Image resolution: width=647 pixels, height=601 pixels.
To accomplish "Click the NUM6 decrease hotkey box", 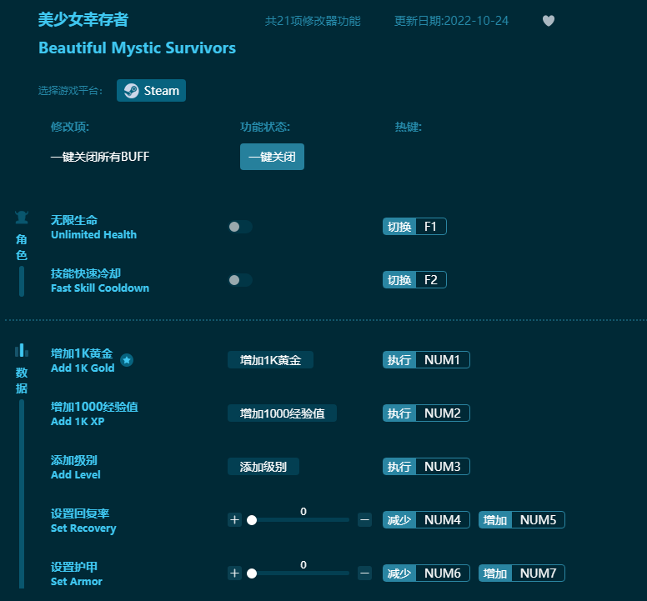I will click(x=426, y=573).
